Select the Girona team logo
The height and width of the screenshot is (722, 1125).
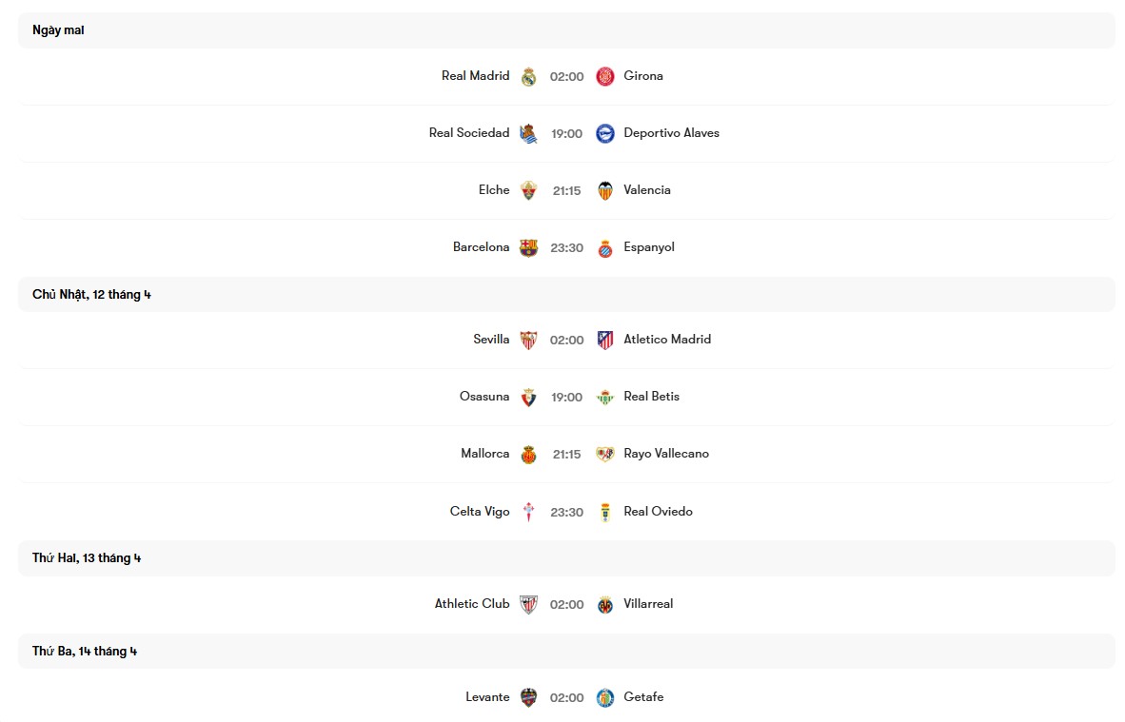[605, 76]
